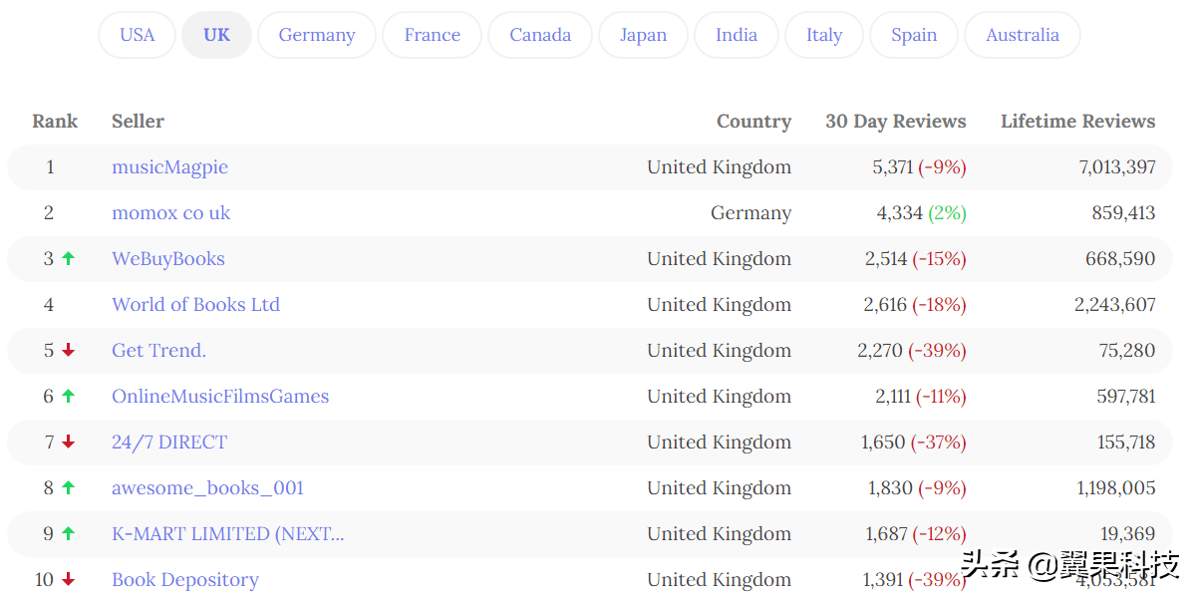This screenshot has width=1197, height=597.
Task: Click the green up arrow beside rank 8
Action: (68, 487)
